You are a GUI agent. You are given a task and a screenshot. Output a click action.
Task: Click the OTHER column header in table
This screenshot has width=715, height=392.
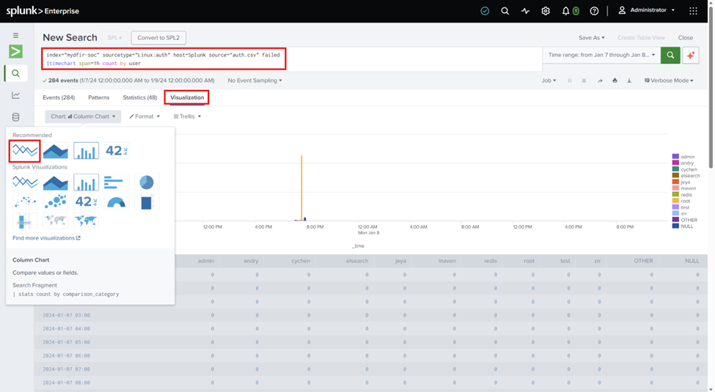click(643, 261)
